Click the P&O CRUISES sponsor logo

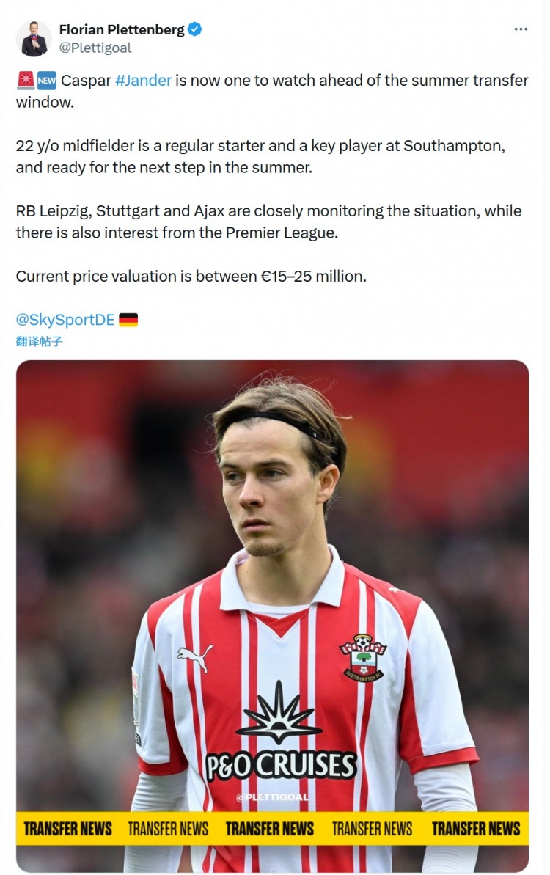280,764
